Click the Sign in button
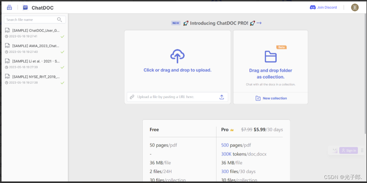The height and width of the screenshot is (183, 367). pyautogui.click(x=348, y=151)
